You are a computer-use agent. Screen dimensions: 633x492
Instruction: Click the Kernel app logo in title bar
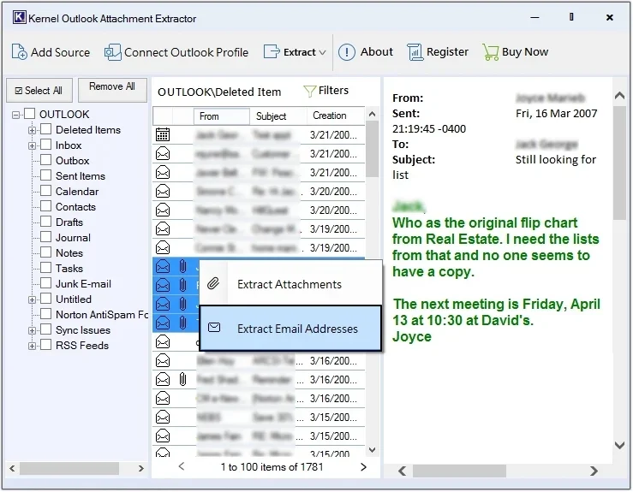[x=19, y=18]
